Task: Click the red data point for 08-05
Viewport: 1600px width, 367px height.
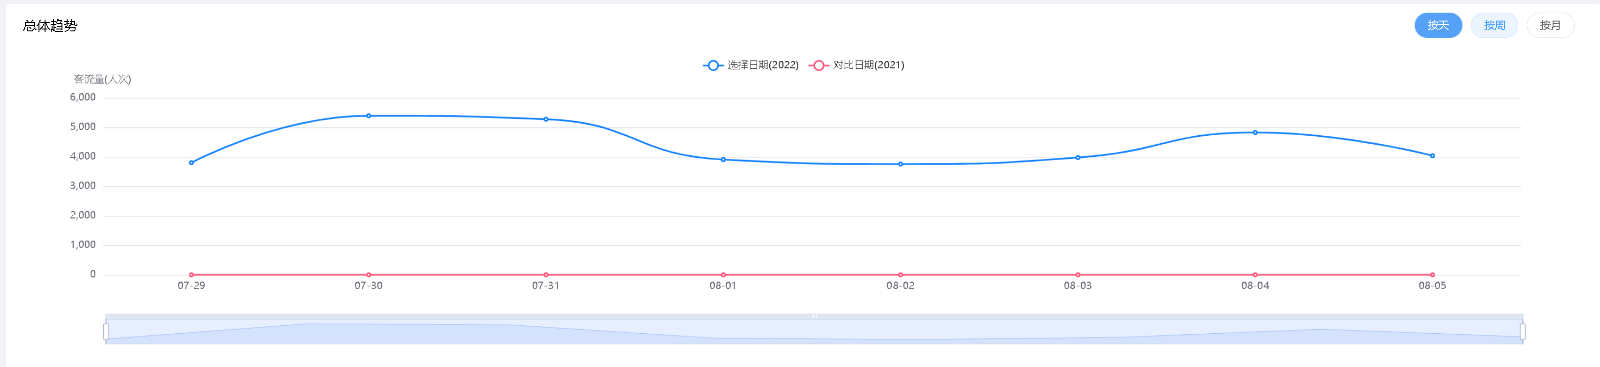Action: (x=1432, y=275)
